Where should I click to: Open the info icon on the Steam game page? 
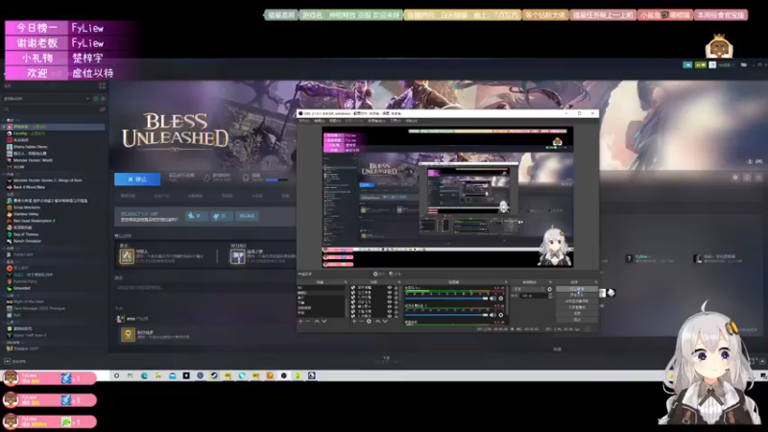747,178
